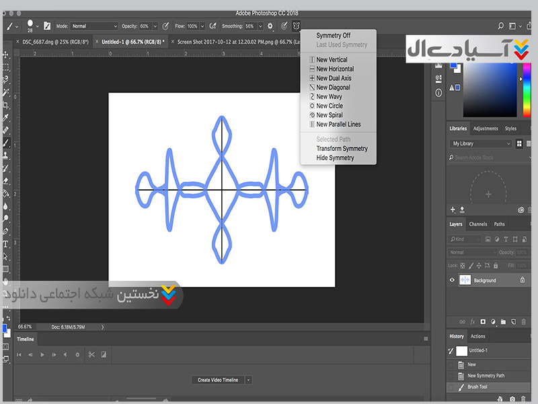Add a layer mask using the mask icon
538x404 pixels.
(x=483, y=322)
